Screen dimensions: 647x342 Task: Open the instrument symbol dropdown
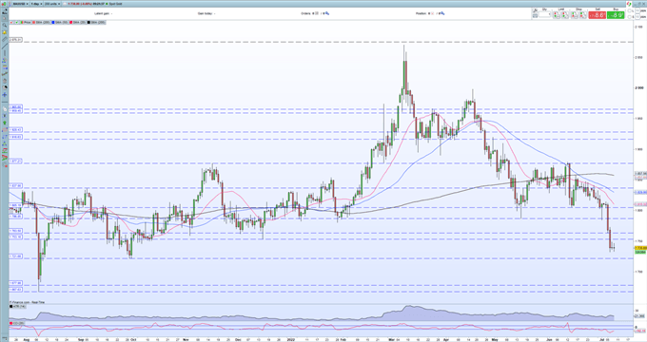pyautogui.click(x=21, y=4)
